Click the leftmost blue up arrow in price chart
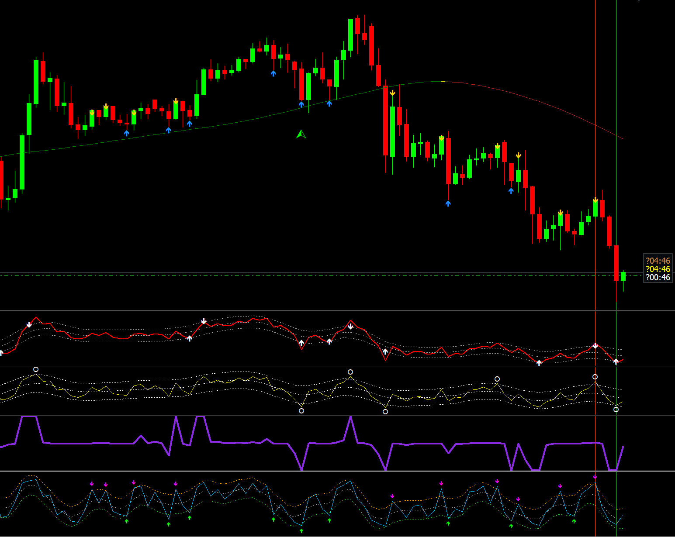The image size is (675, 537). (126, 133)
